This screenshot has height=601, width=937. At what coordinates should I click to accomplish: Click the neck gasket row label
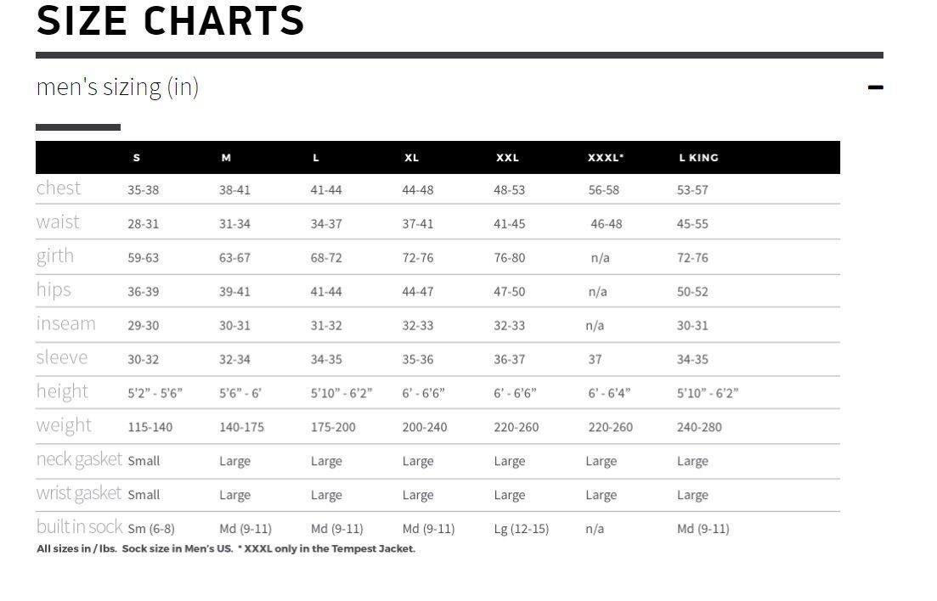[x=79, y=459]
